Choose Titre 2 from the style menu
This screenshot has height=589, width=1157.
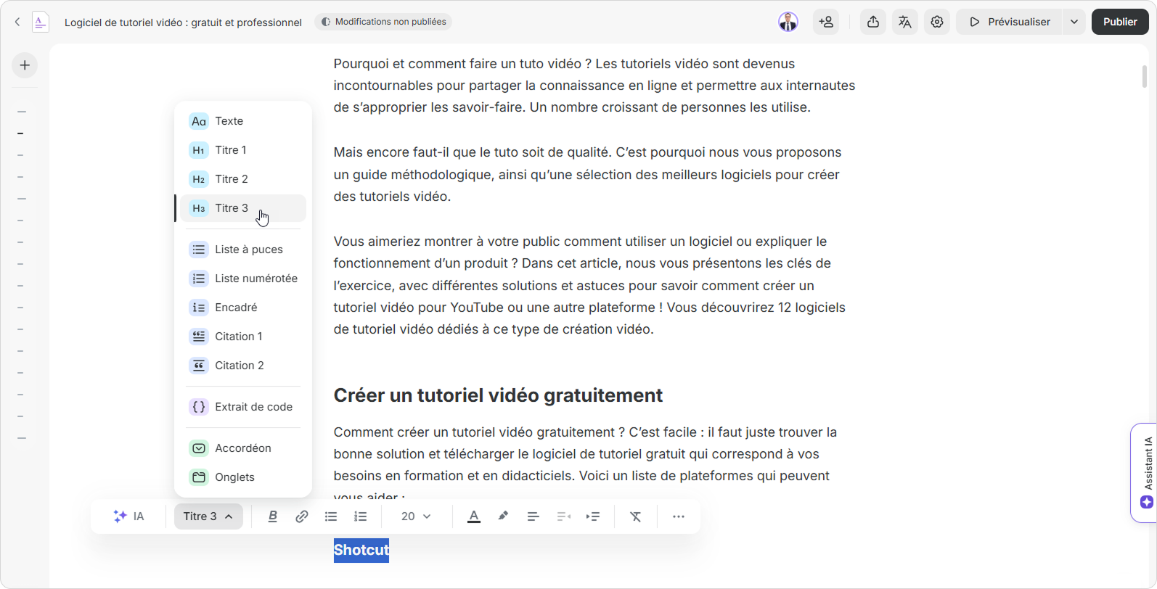pyautogui.click(x=232, y=179)
